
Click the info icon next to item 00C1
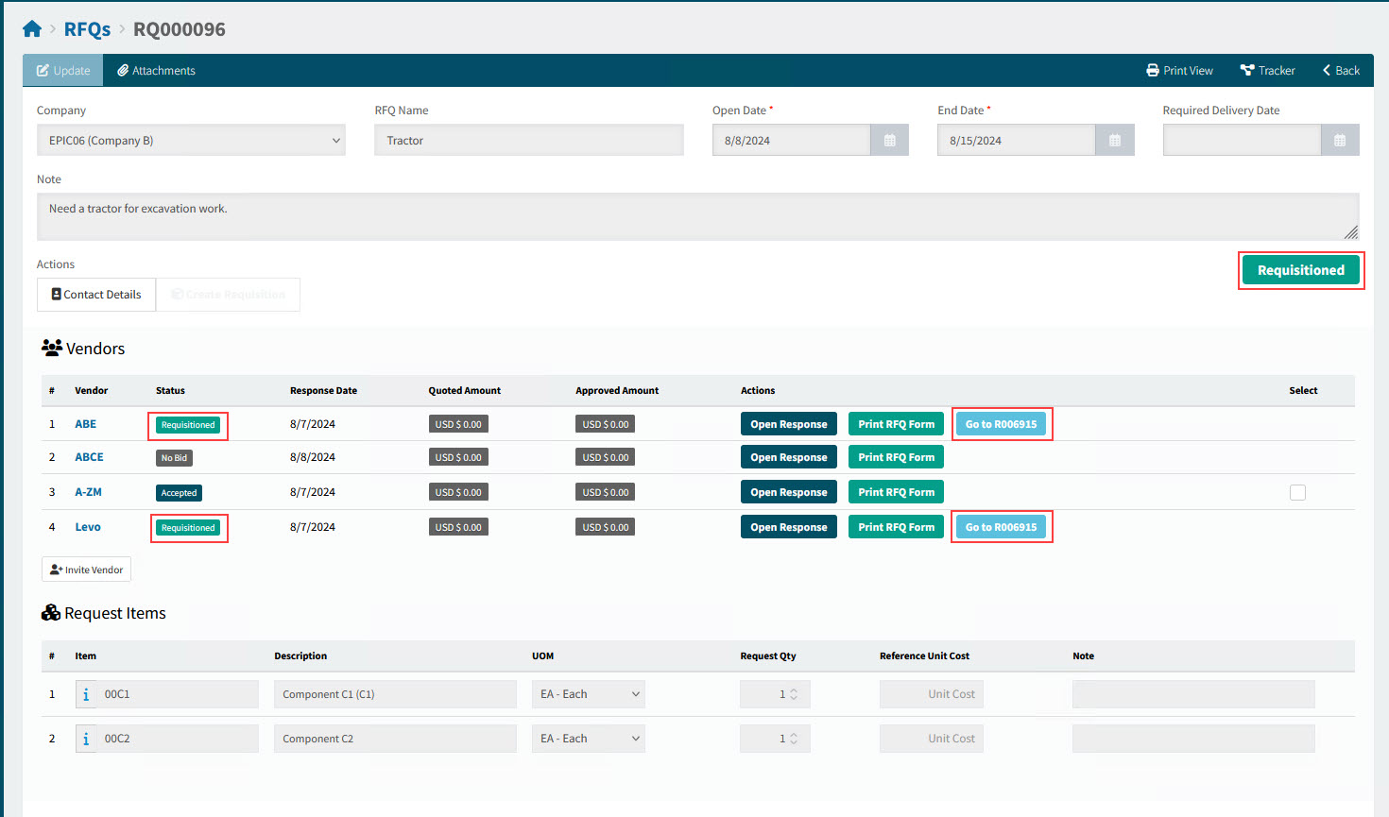tap(85, 693)
